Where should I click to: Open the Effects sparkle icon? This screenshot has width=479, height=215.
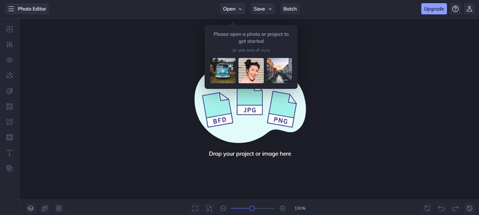(x=10, y=75)
